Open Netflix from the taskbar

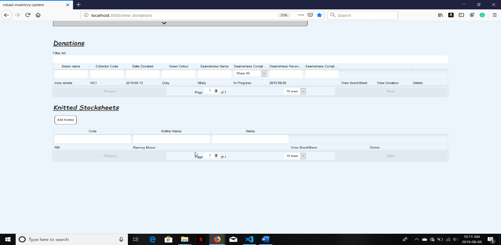(201, 239)
